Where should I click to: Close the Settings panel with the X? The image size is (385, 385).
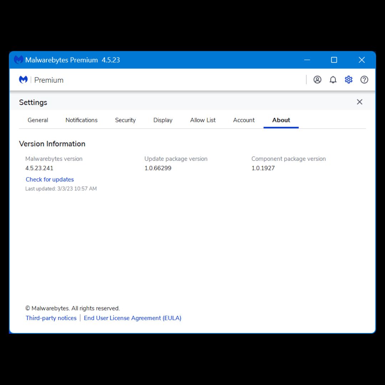point(359,102)
